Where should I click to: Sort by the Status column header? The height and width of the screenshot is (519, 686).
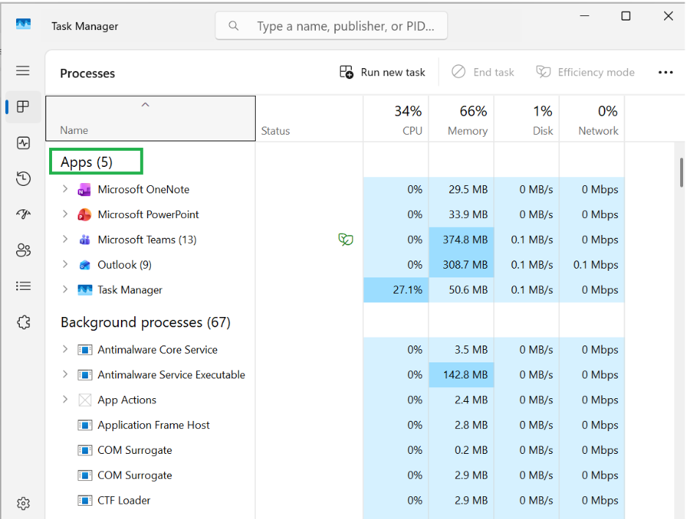pyautogui.click(x=309, y=119)
